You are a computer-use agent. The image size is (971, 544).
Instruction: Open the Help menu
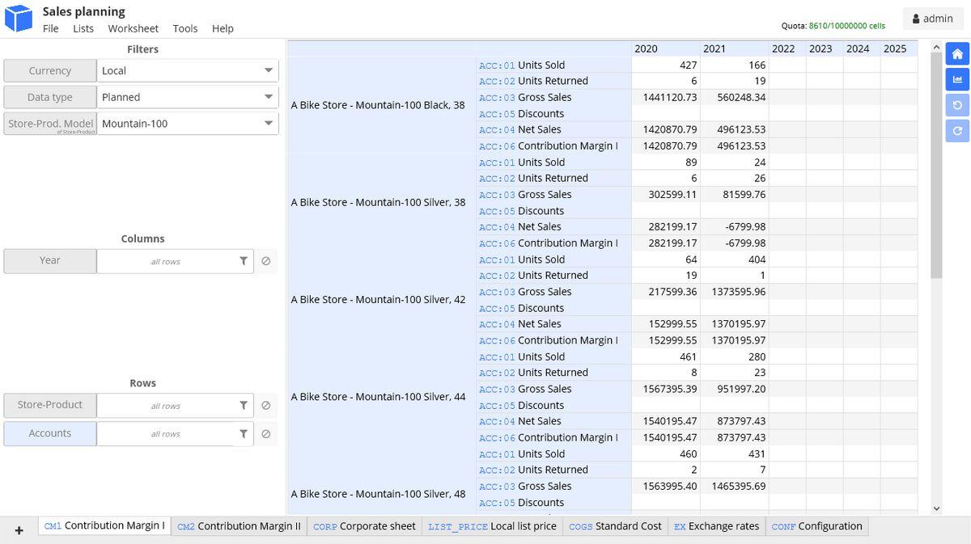(x=223, y=28)
